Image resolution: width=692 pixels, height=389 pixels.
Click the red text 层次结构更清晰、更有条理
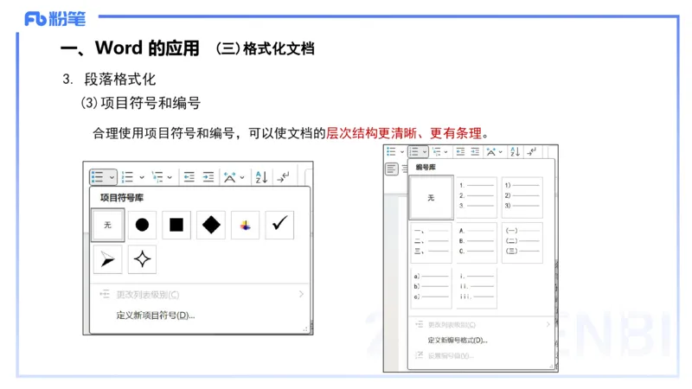click(x=403, y=133)
